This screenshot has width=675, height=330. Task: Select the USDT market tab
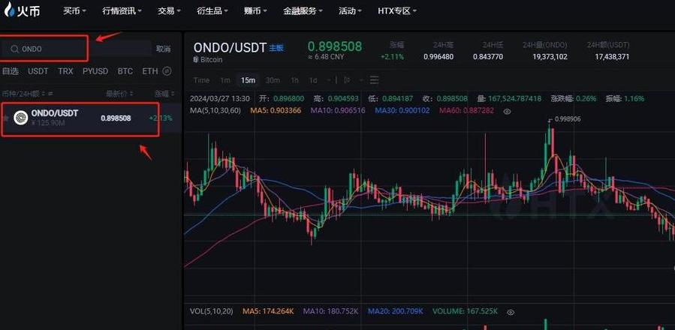click(38, 71)
